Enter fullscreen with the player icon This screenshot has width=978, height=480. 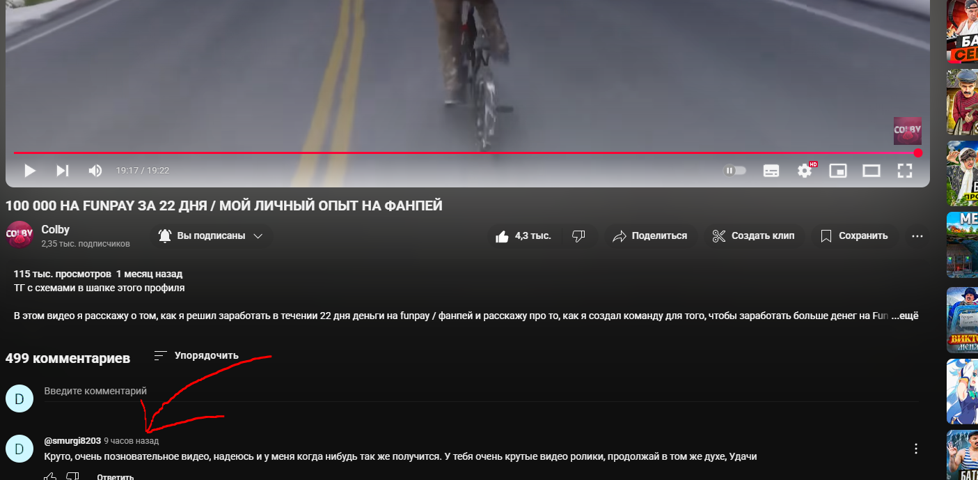(905, 171)
